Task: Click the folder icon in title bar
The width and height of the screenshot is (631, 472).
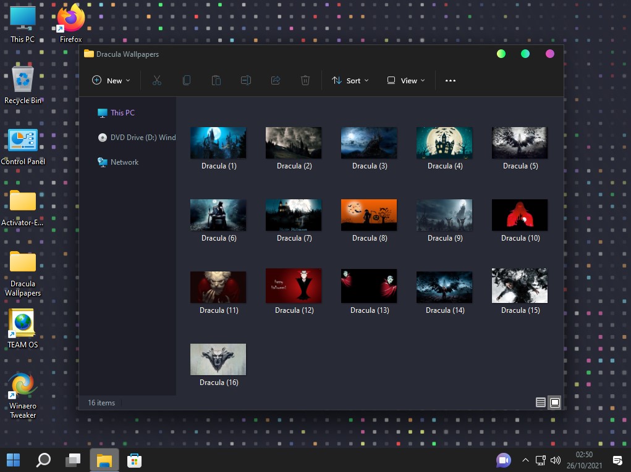Action: click(x=88, y=54)
